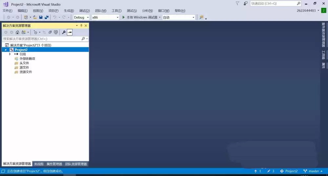328x176 pixels.
Task: Toggle the Preview Selected Items button
Action: coord(70,32)
